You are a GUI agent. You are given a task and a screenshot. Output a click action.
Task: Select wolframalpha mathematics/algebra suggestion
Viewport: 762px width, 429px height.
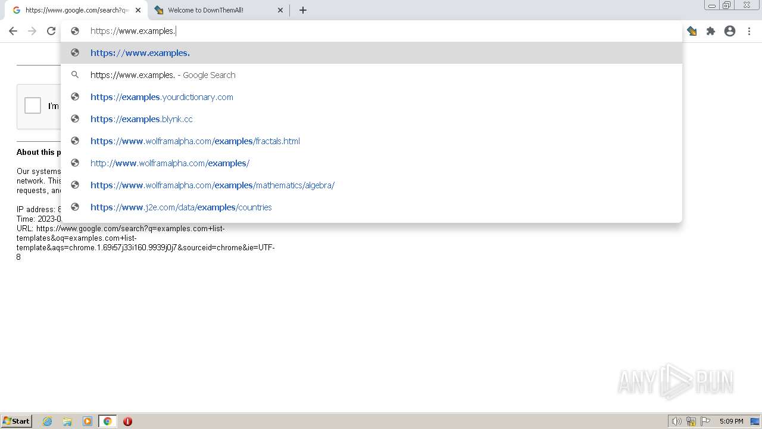[x=371, y=185]
